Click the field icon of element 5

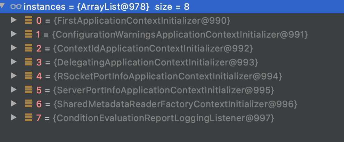pyautogui.click(x=28, y=90)
